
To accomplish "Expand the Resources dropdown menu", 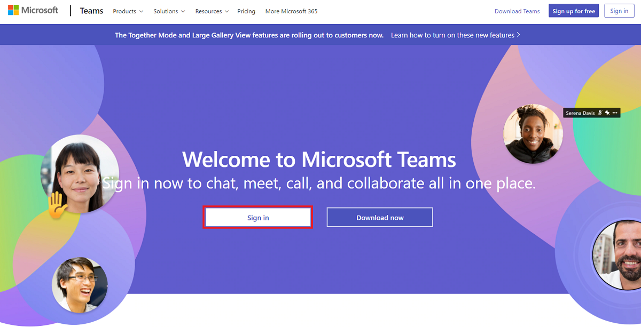I will coord(212,11).
